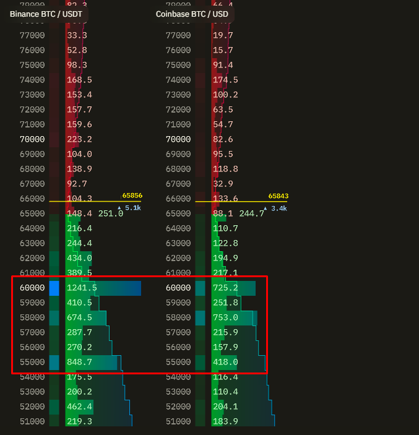Select the Coinbase BTC / USD panel label

[192, 14]
